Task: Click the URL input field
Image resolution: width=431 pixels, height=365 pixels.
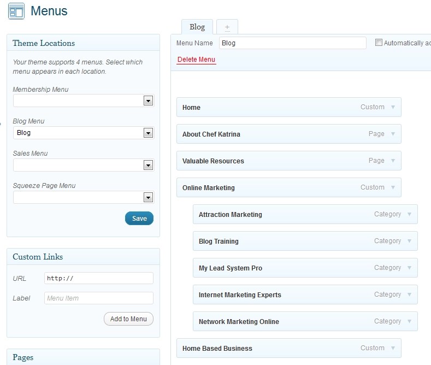Action: (x=99, y=278)
